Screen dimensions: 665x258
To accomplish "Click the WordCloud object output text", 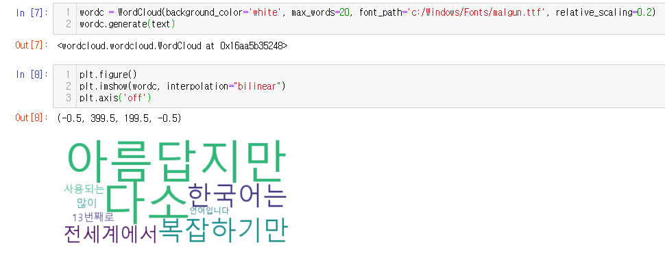I will [x=172, y=46].
